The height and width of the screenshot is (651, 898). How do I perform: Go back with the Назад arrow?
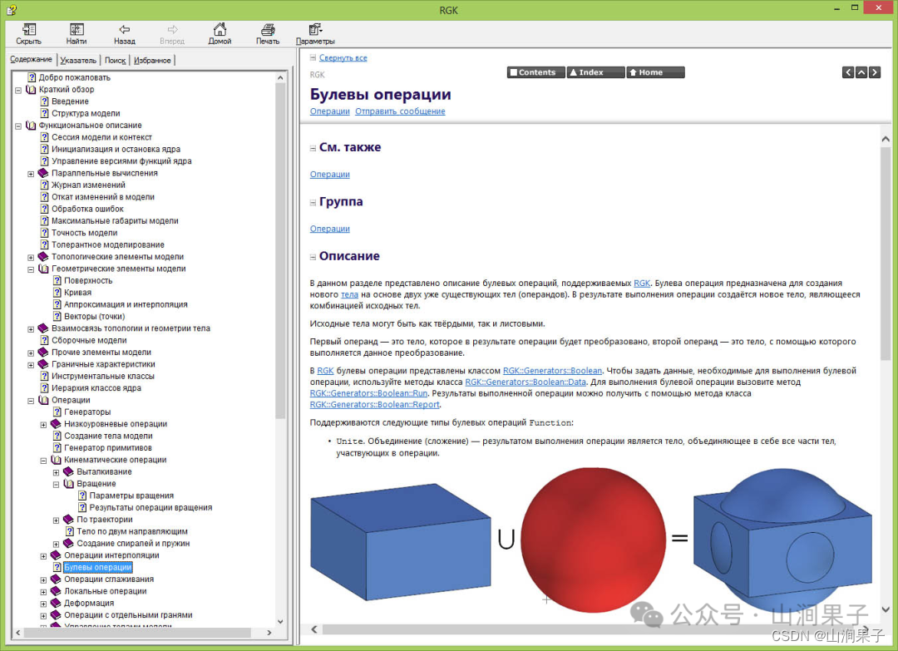coord(124,29)
